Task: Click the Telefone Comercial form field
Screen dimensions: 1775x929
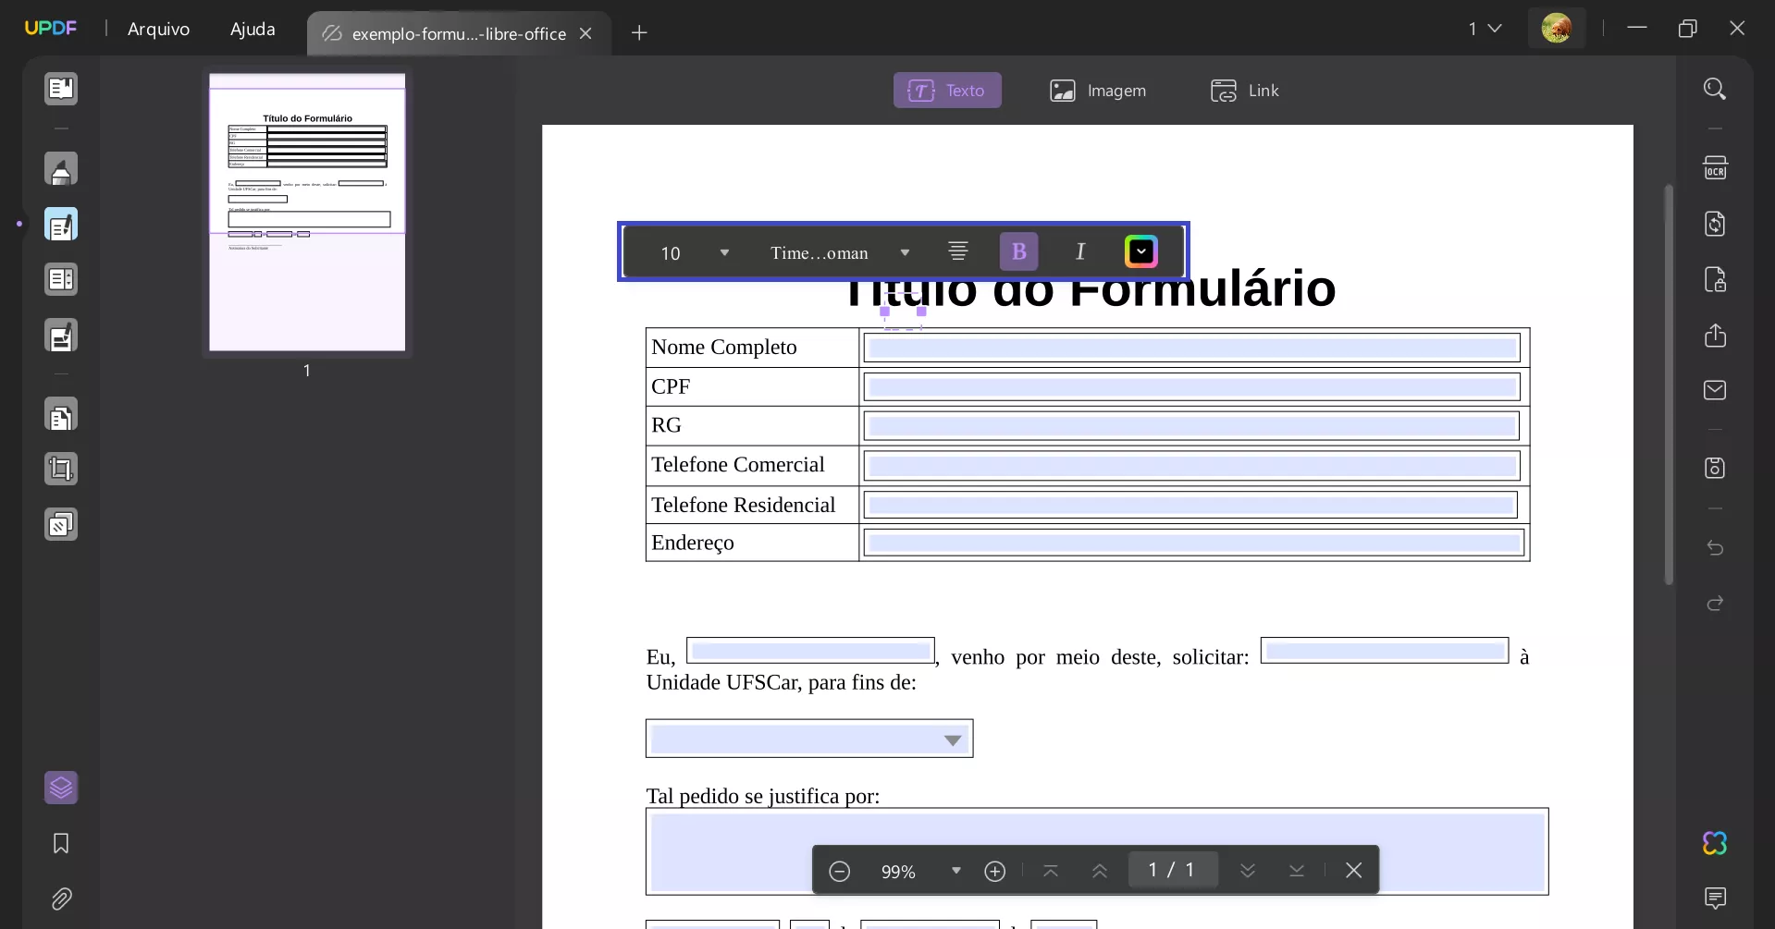Action: pos(1191,465)
